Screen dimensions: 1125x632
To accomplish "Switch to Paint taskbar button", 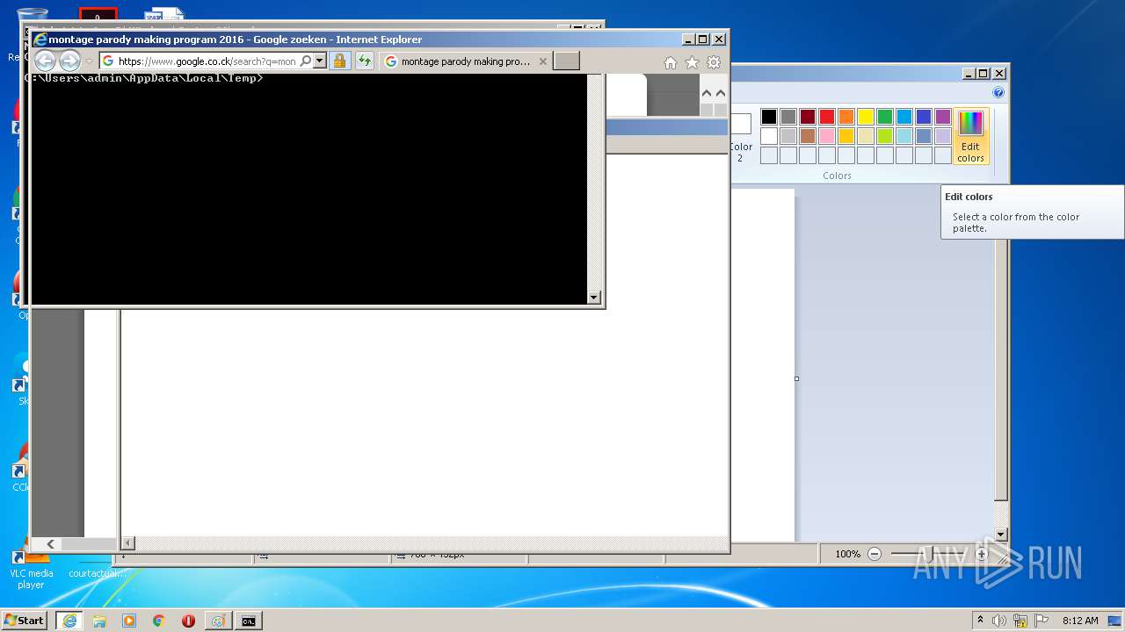I will click(x=218, y=621).
